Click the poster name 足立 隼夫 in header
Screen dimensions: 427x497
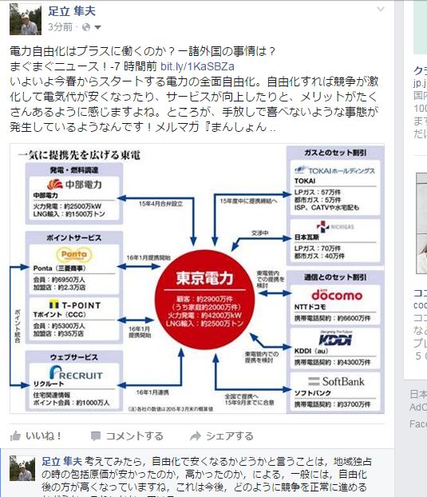click(72, 11)
